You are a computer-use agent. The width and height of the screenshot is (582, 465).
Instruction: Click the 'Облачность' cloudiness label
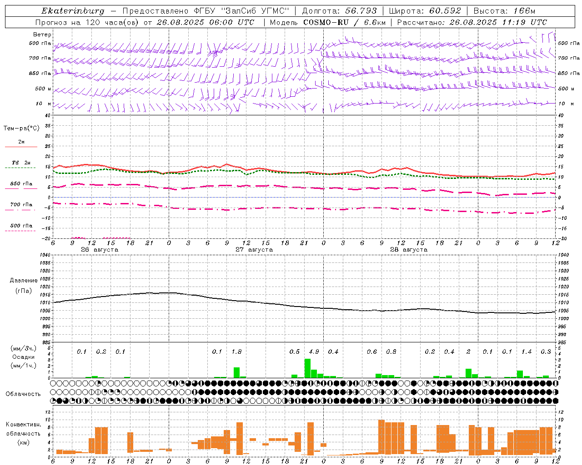(23, 394)
